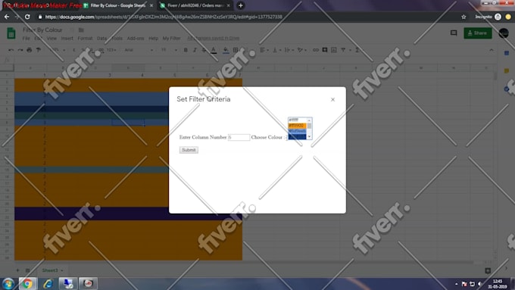Open the Text colour picker
515x290 pixels.
[214, 50]
